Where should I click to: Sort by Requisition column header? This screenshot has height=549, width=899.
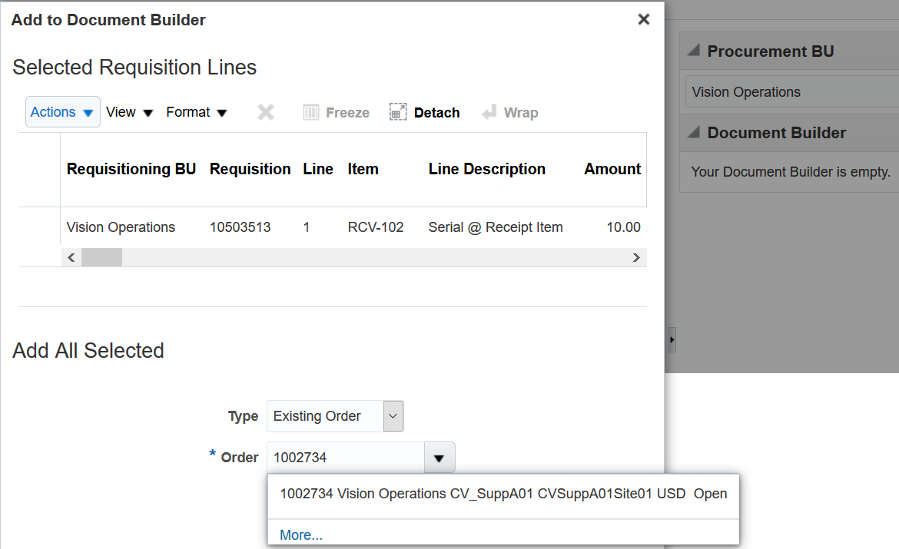(x=250, y=169)
